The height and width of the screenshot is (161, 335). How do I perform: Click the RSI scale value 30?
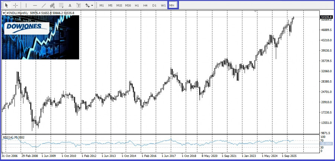click(x=322, y=148)
